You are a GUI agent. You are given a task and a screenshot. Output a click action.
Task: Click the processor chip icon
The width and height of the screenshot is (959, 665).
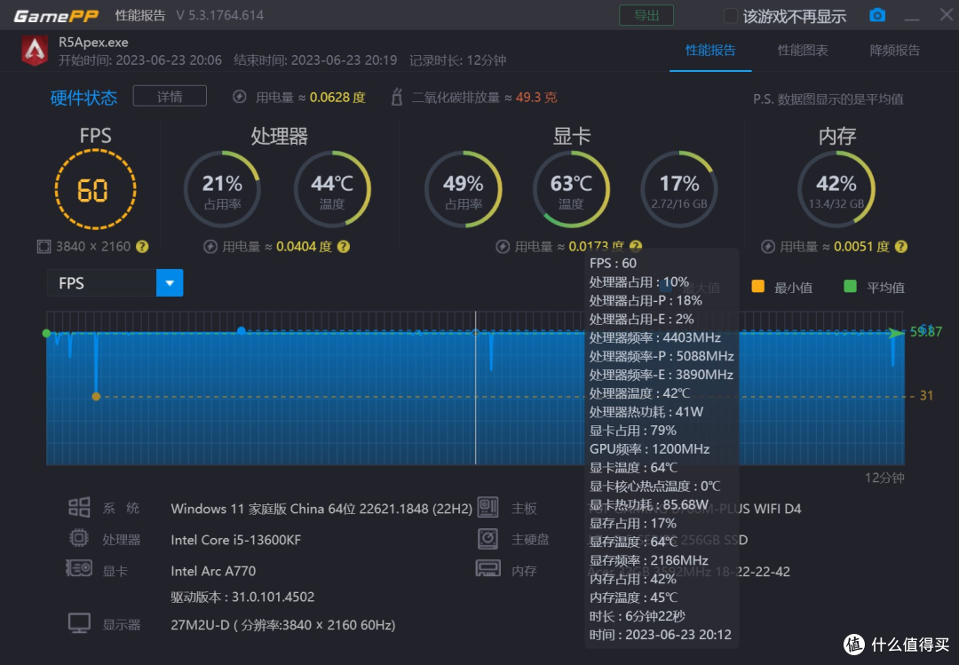coord(79,538)
